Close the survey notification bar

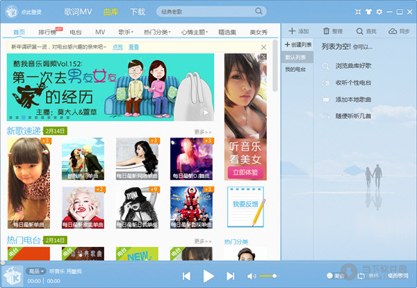(x=263, y=47)
